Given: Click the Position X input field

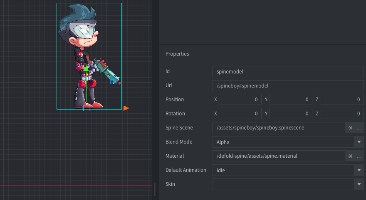Looking at the screenshot, I should (240, 100).
